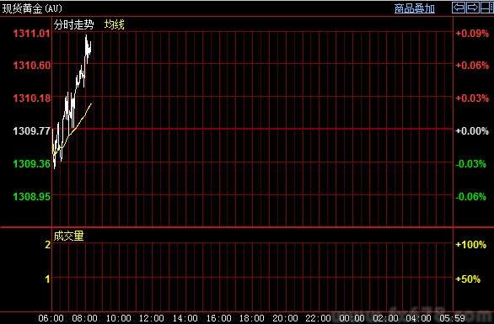Click the 05:59 time axis marker

[452, 318]
